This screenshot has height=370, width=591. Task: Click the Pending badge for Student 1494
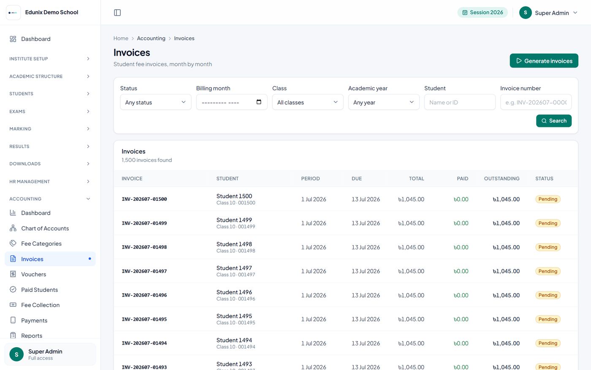point(548,343)
